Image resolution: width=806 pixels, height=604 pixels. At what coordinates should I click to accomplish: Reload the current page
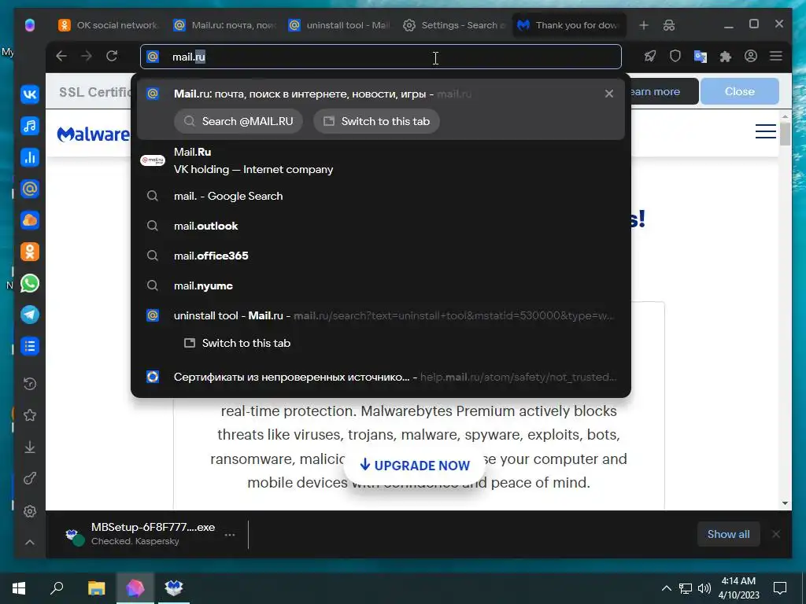click(112, 56)
